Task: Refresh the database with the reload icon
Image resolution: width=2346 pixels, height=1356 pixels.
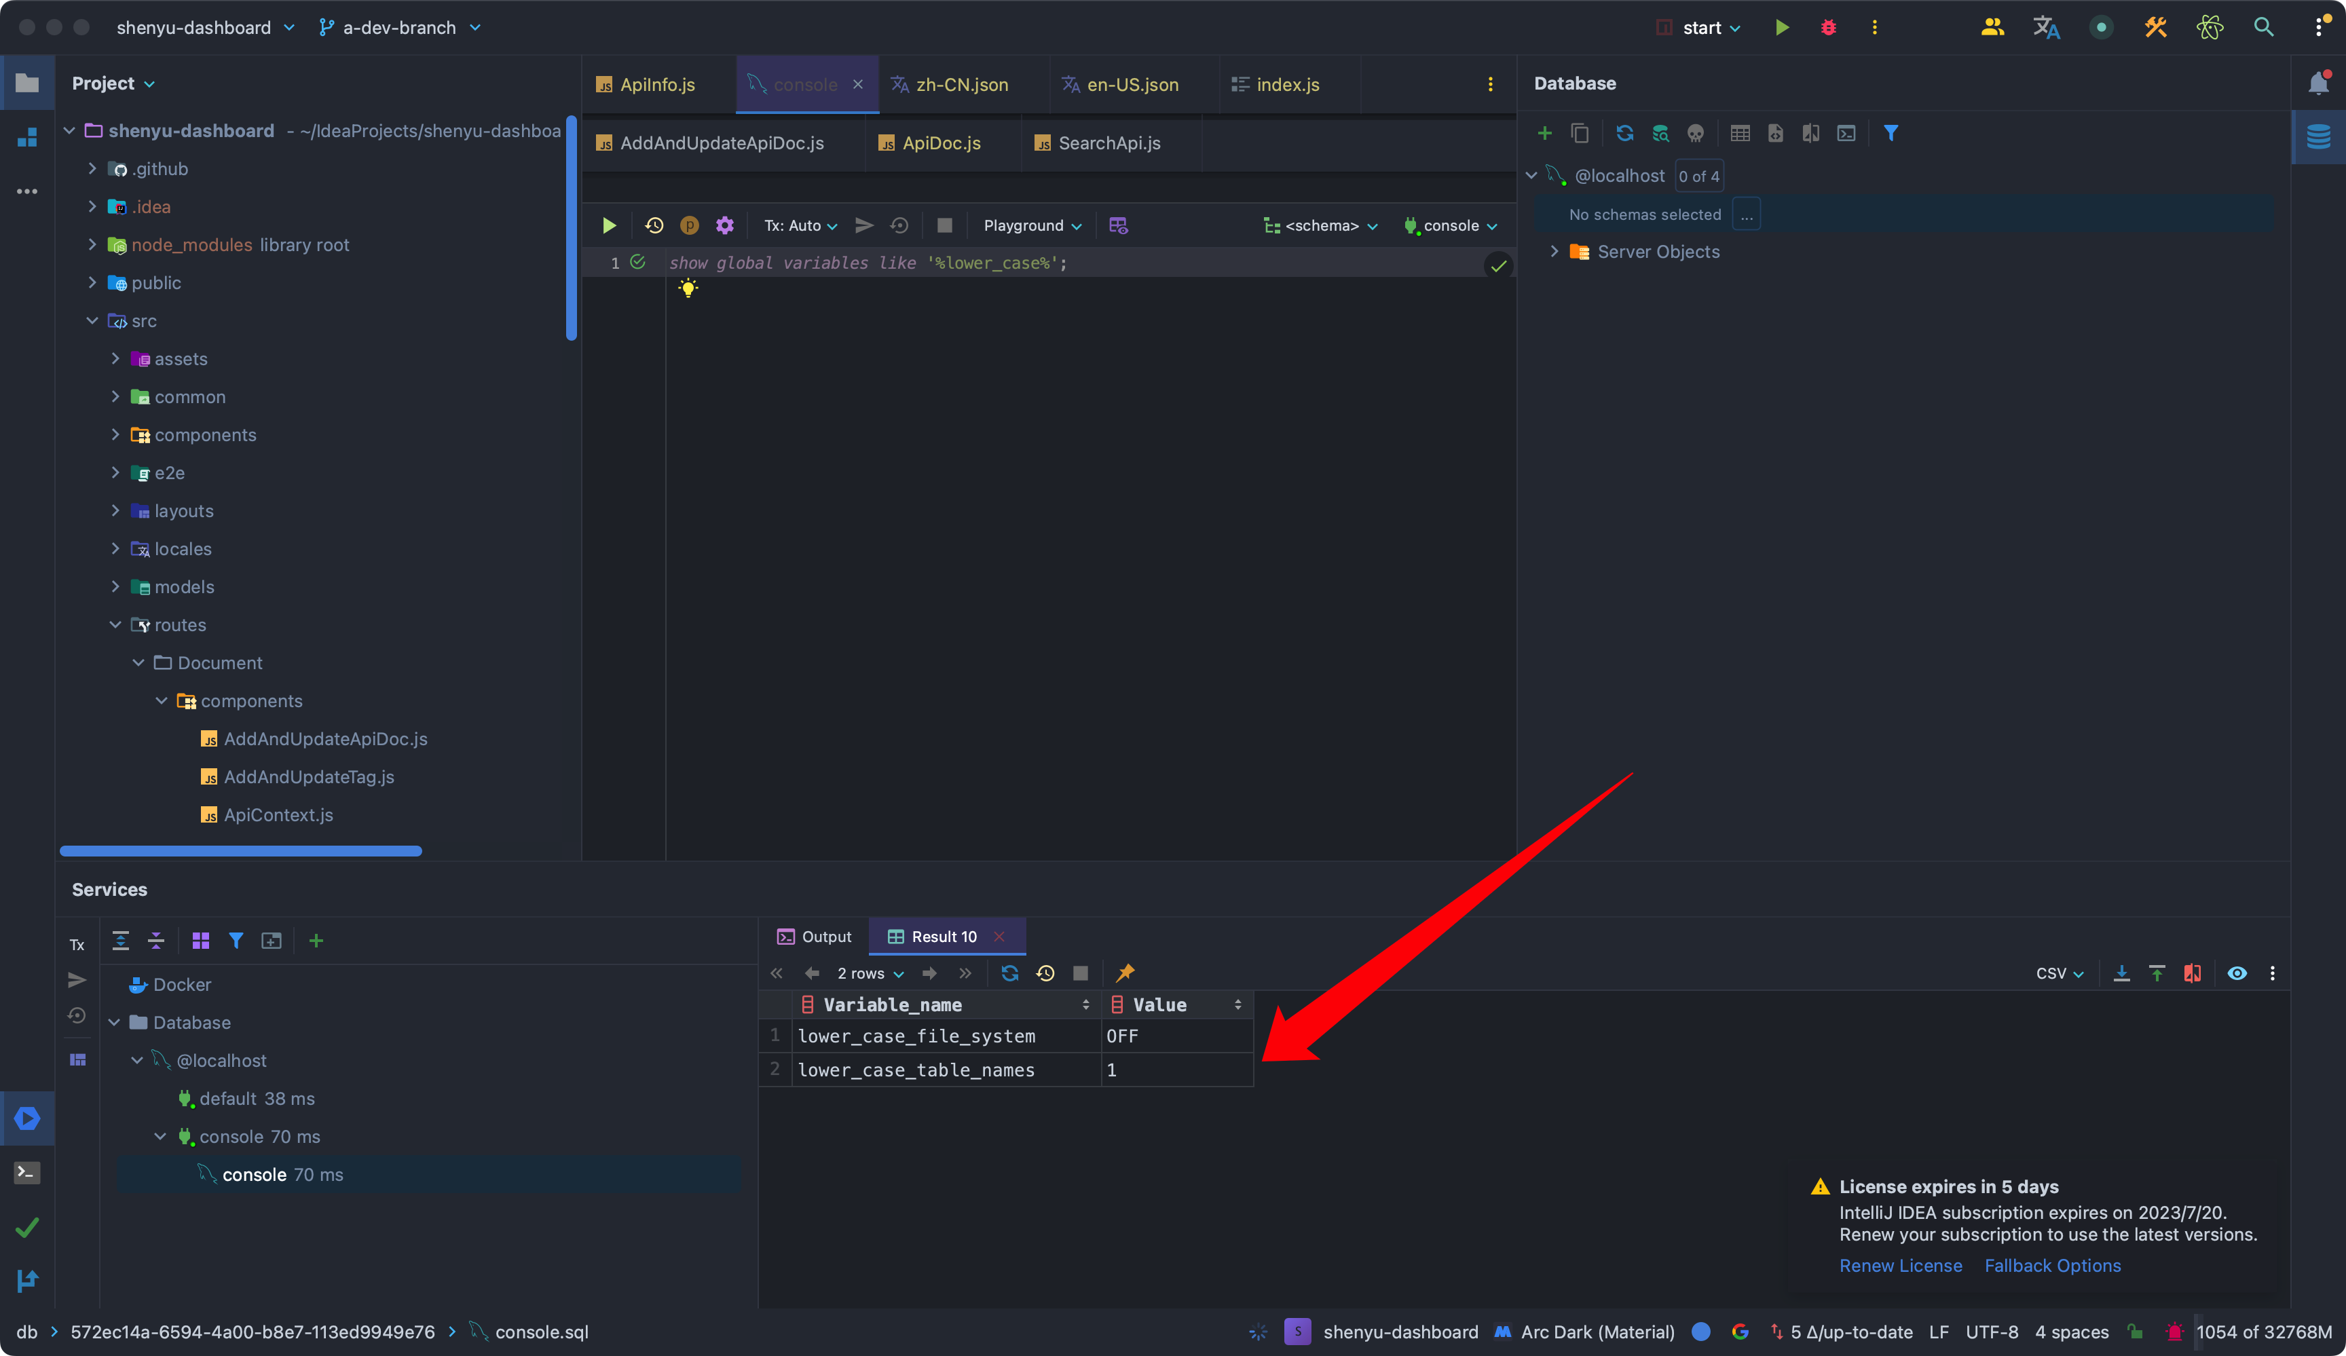Action: point(1624,133)
